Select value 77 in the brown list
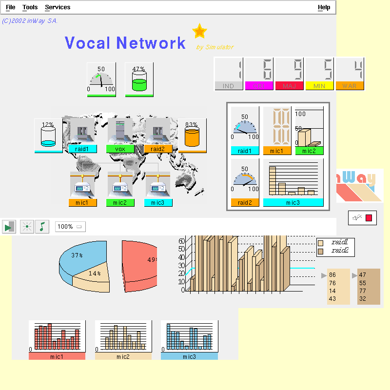 click(x=363, y=291)
